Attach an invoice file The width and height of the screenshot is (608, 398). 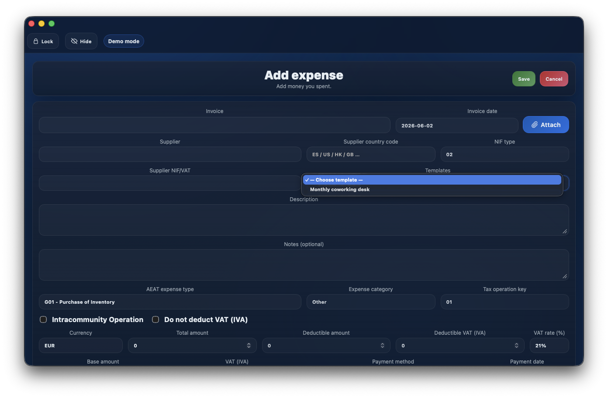tap(546, 125)
